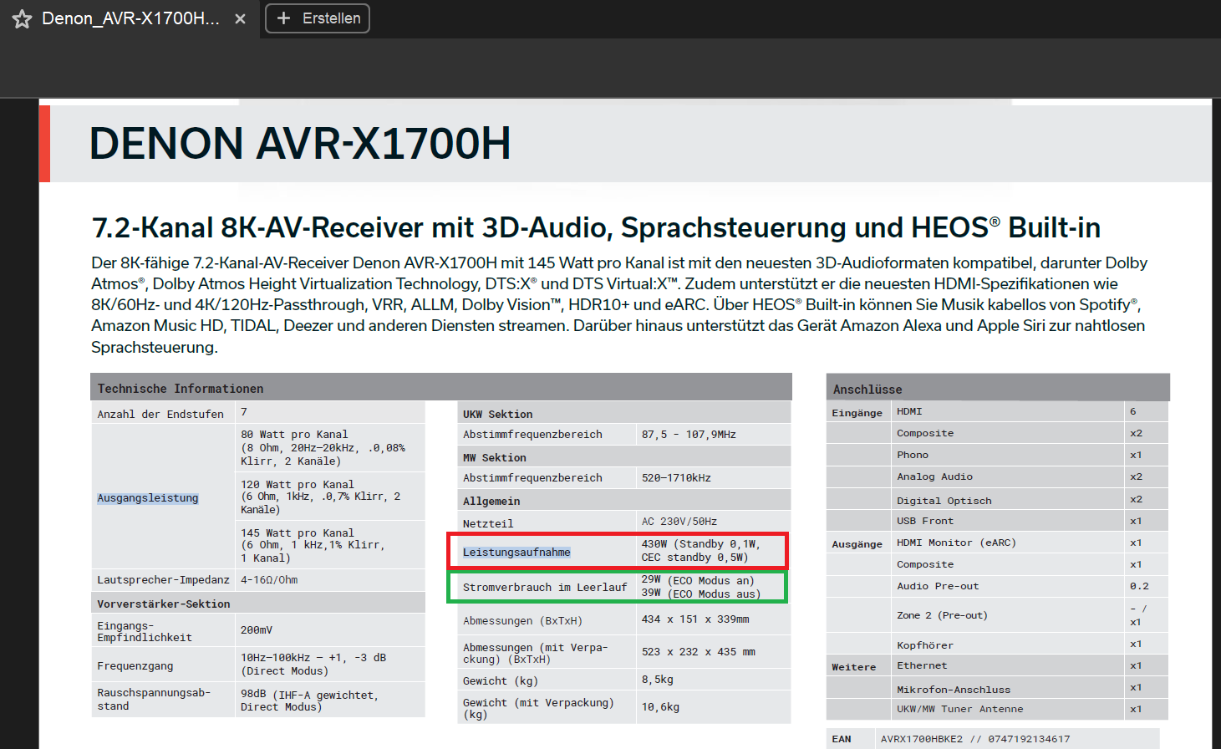Viewport: 1221px width, 749px height.
Task: Click the highlighted word Ausgangsleistung
Action: tap(148, 498)
